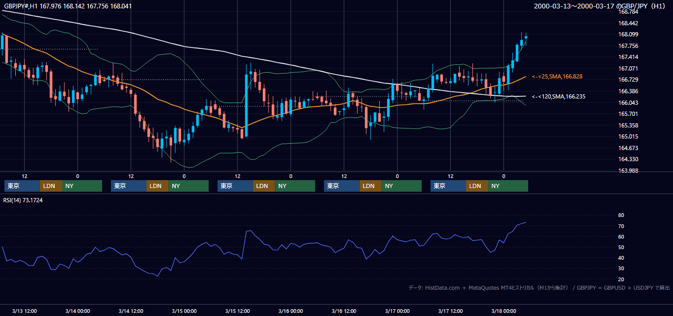
Task: Click price axis value 165.358
Action: 627,126
